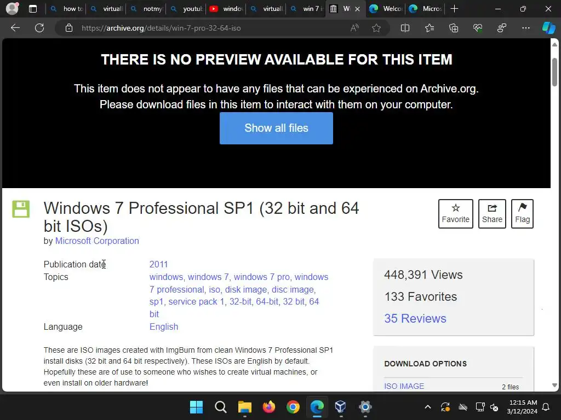Screen dimensions: 561x420
Task: Click the browser back arrow
Action: point(15,28)
